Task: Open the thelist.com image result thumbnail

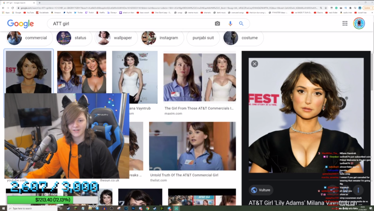Action: [193, 146]
